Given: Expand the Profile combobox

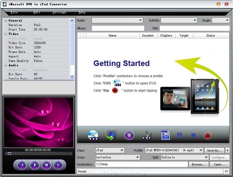Looking at the screenshot, I should pos(201,150).
